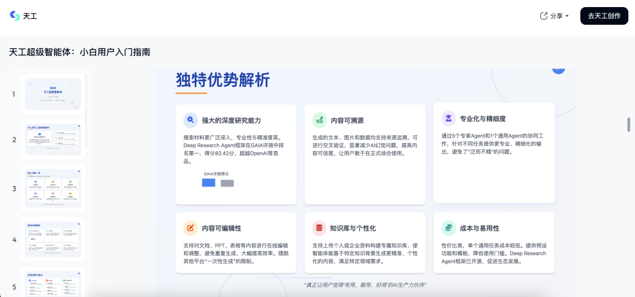The image size is (635, 297).
Task: Click the GAIA评测得分 chart label
Action: pyautogui.click(x=216, y=173)
